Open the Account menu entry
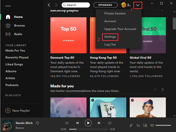Image resolution: width=176 pixels, height=132 pixels. [110, 21]
